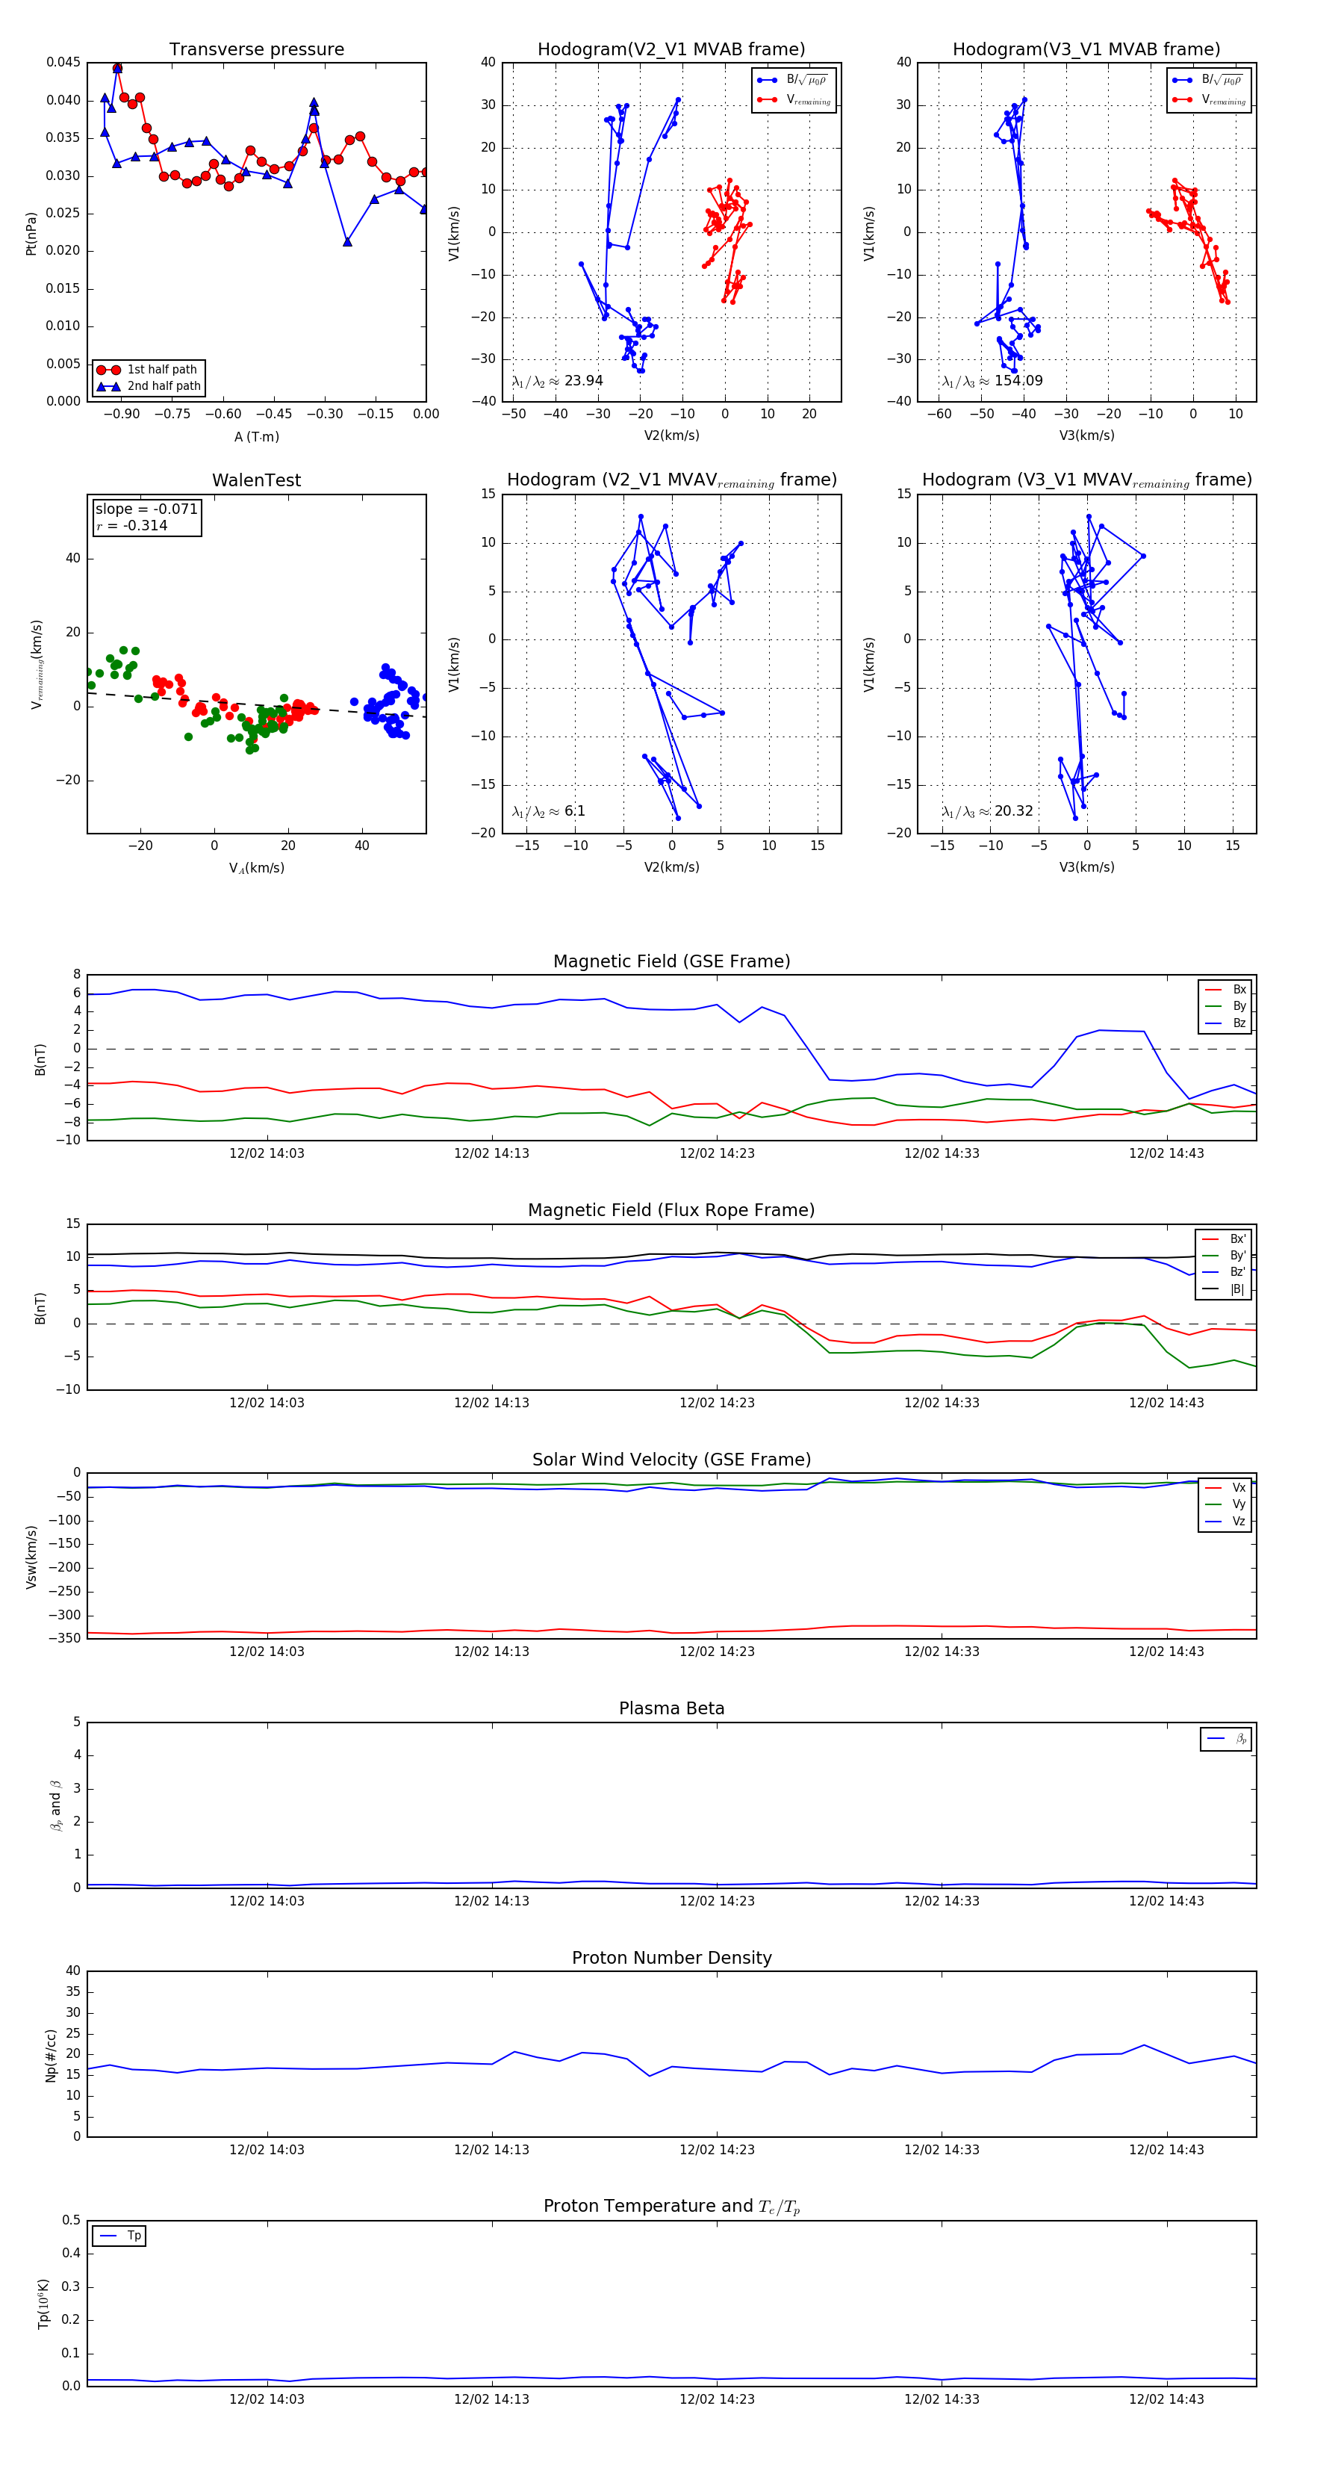Viewport: 1344px width, 2465px height.
Task: Click the "2nd half path" legend entry
Action: pos(150,387)
